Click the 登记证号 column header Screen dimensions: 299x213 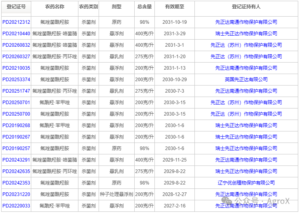coord(16,7)
